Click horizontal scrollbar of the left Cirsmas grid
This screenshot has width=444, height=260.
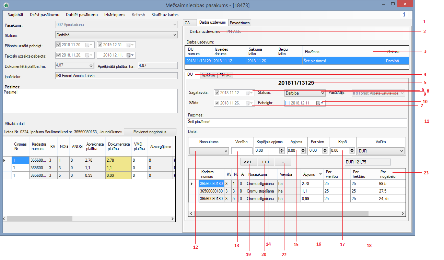point(39,218)
